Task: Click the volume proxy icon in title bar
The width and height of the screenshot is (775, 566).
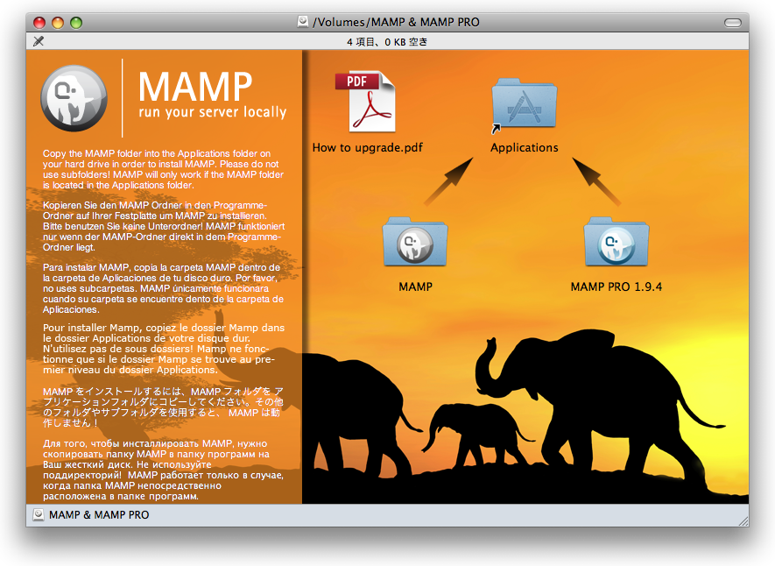Action: pos(302,22)
